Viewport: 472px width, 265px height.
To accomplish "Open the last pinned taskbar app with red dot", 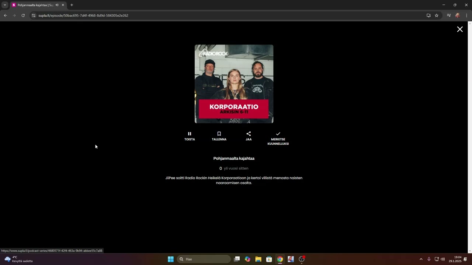I will (302, 259).
